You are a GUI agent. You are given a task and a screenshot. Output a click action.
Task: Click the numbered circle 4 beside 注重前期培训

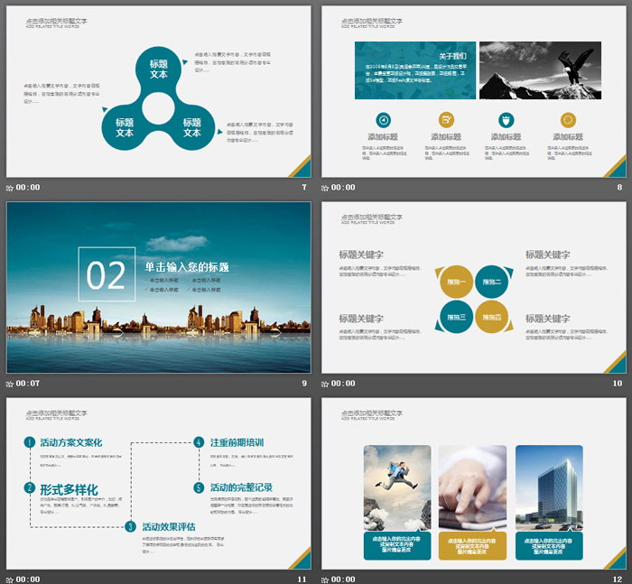click(199, 442)
